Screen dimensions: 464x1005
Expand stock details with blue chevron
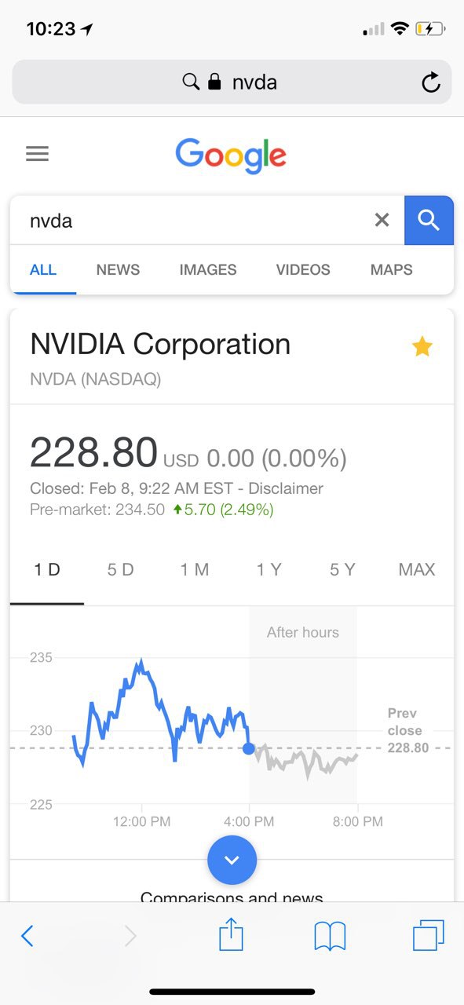232,860
